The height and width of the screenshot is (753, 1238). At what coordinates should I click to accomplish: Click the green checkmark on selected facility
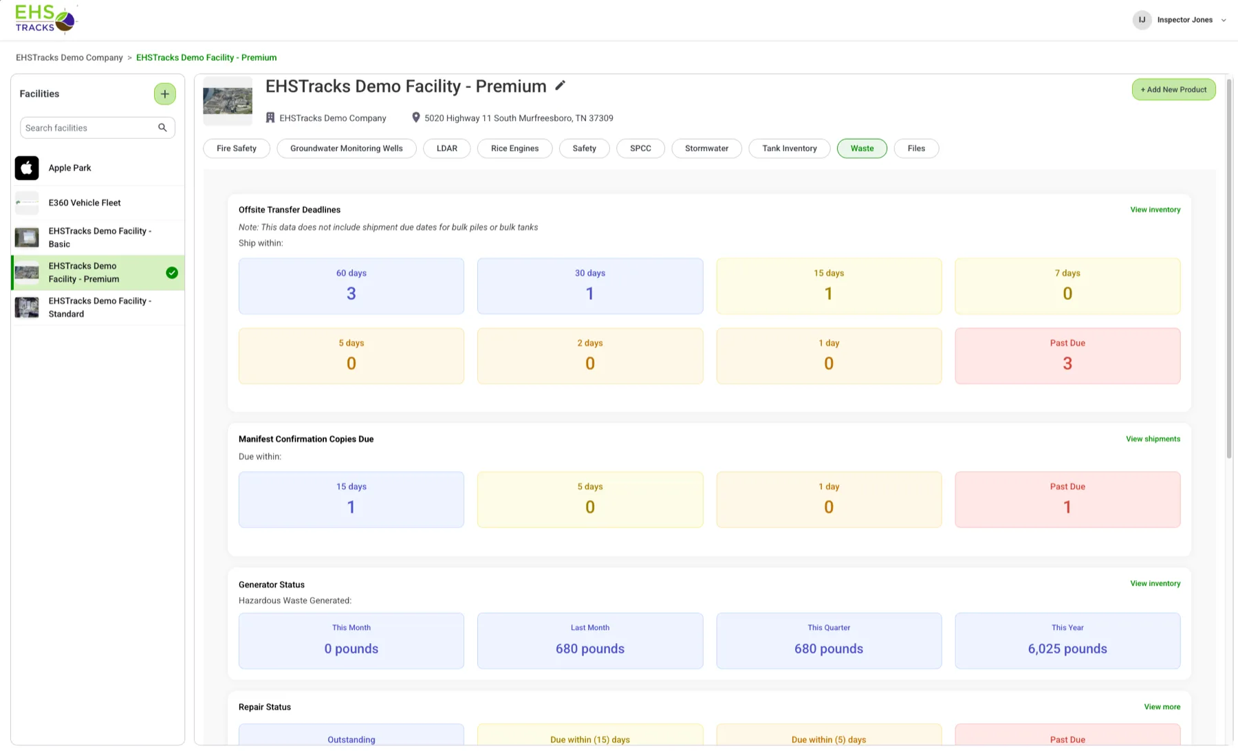click(172, 273)
